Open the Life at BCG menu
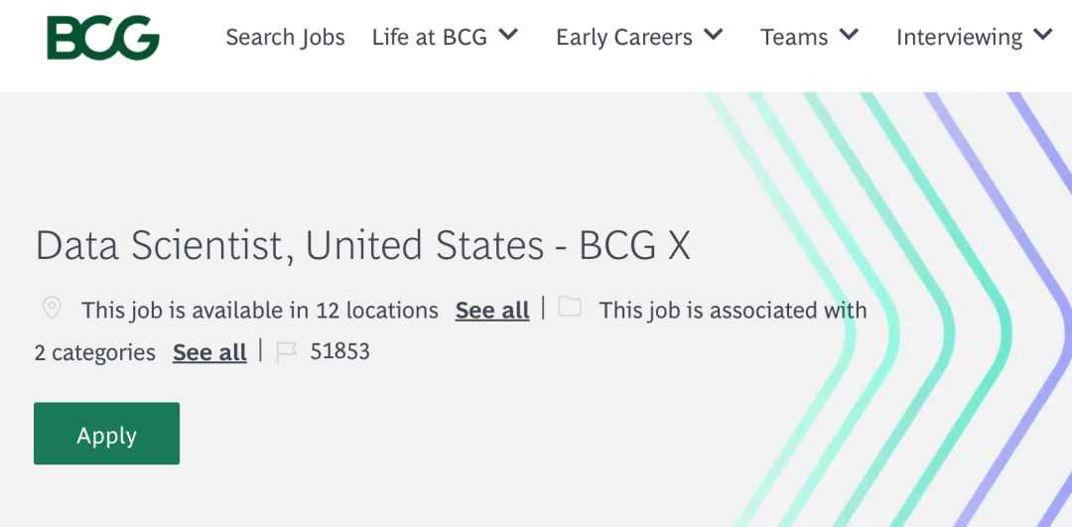Viewport: 1072px width, 527px height. pyautogui.click(x=430, y=37)
